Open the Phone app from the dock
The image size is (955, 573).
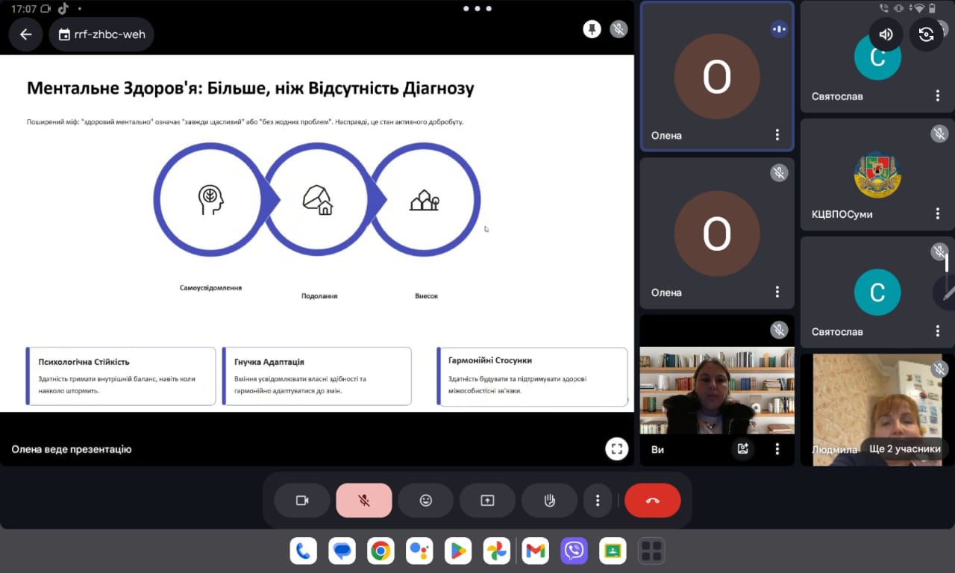[303, 551]
